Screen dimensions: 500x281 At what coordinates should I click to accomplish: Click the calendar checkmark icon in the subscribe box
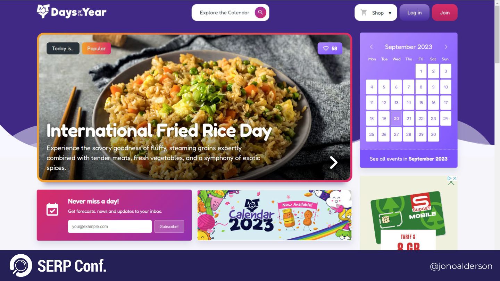tap(52, 209)
